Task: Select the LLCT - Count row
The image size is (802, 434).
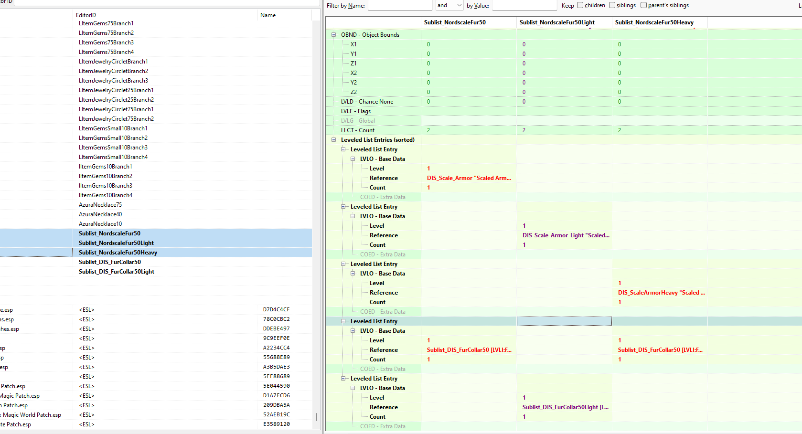Action: coord(357,130)
